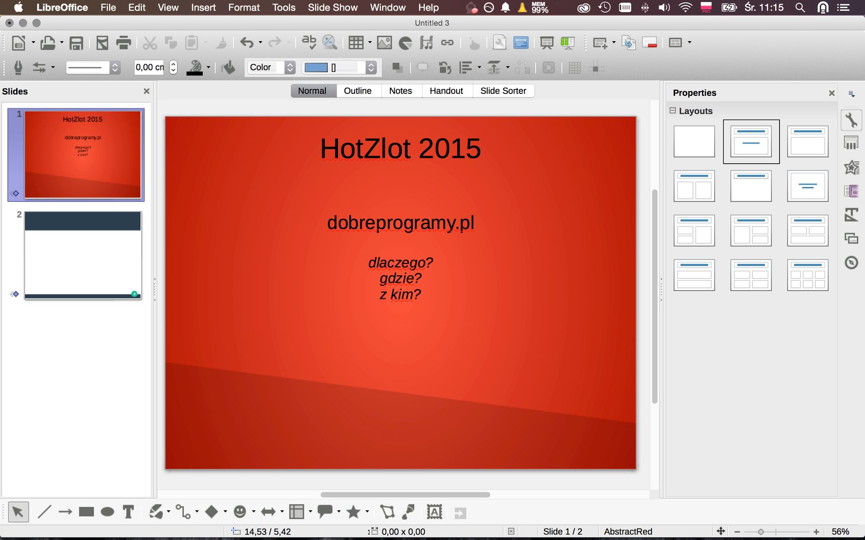Switch to the Notes tab

pyautogui.click(x=400, y=91)
